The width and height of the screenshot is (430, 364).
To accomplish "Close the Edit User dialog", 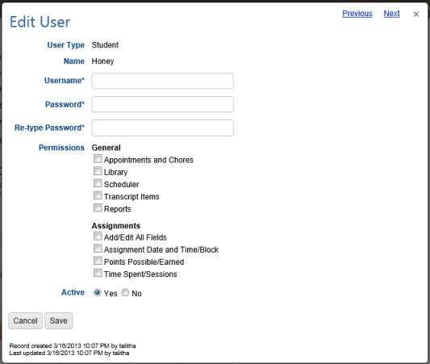I will (x=416, y=15).
